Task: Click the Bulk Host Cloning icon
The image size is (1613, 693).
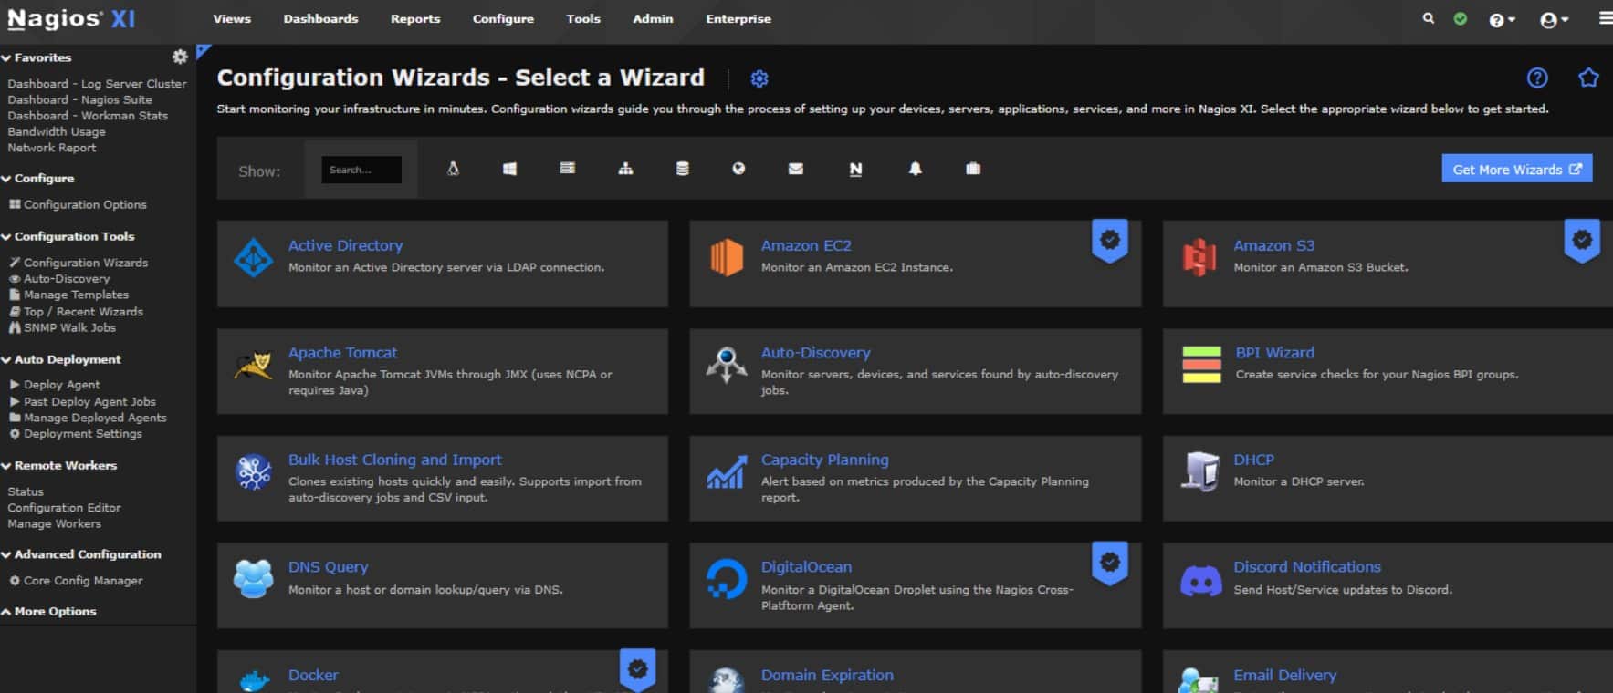Action: click(253, 472)
